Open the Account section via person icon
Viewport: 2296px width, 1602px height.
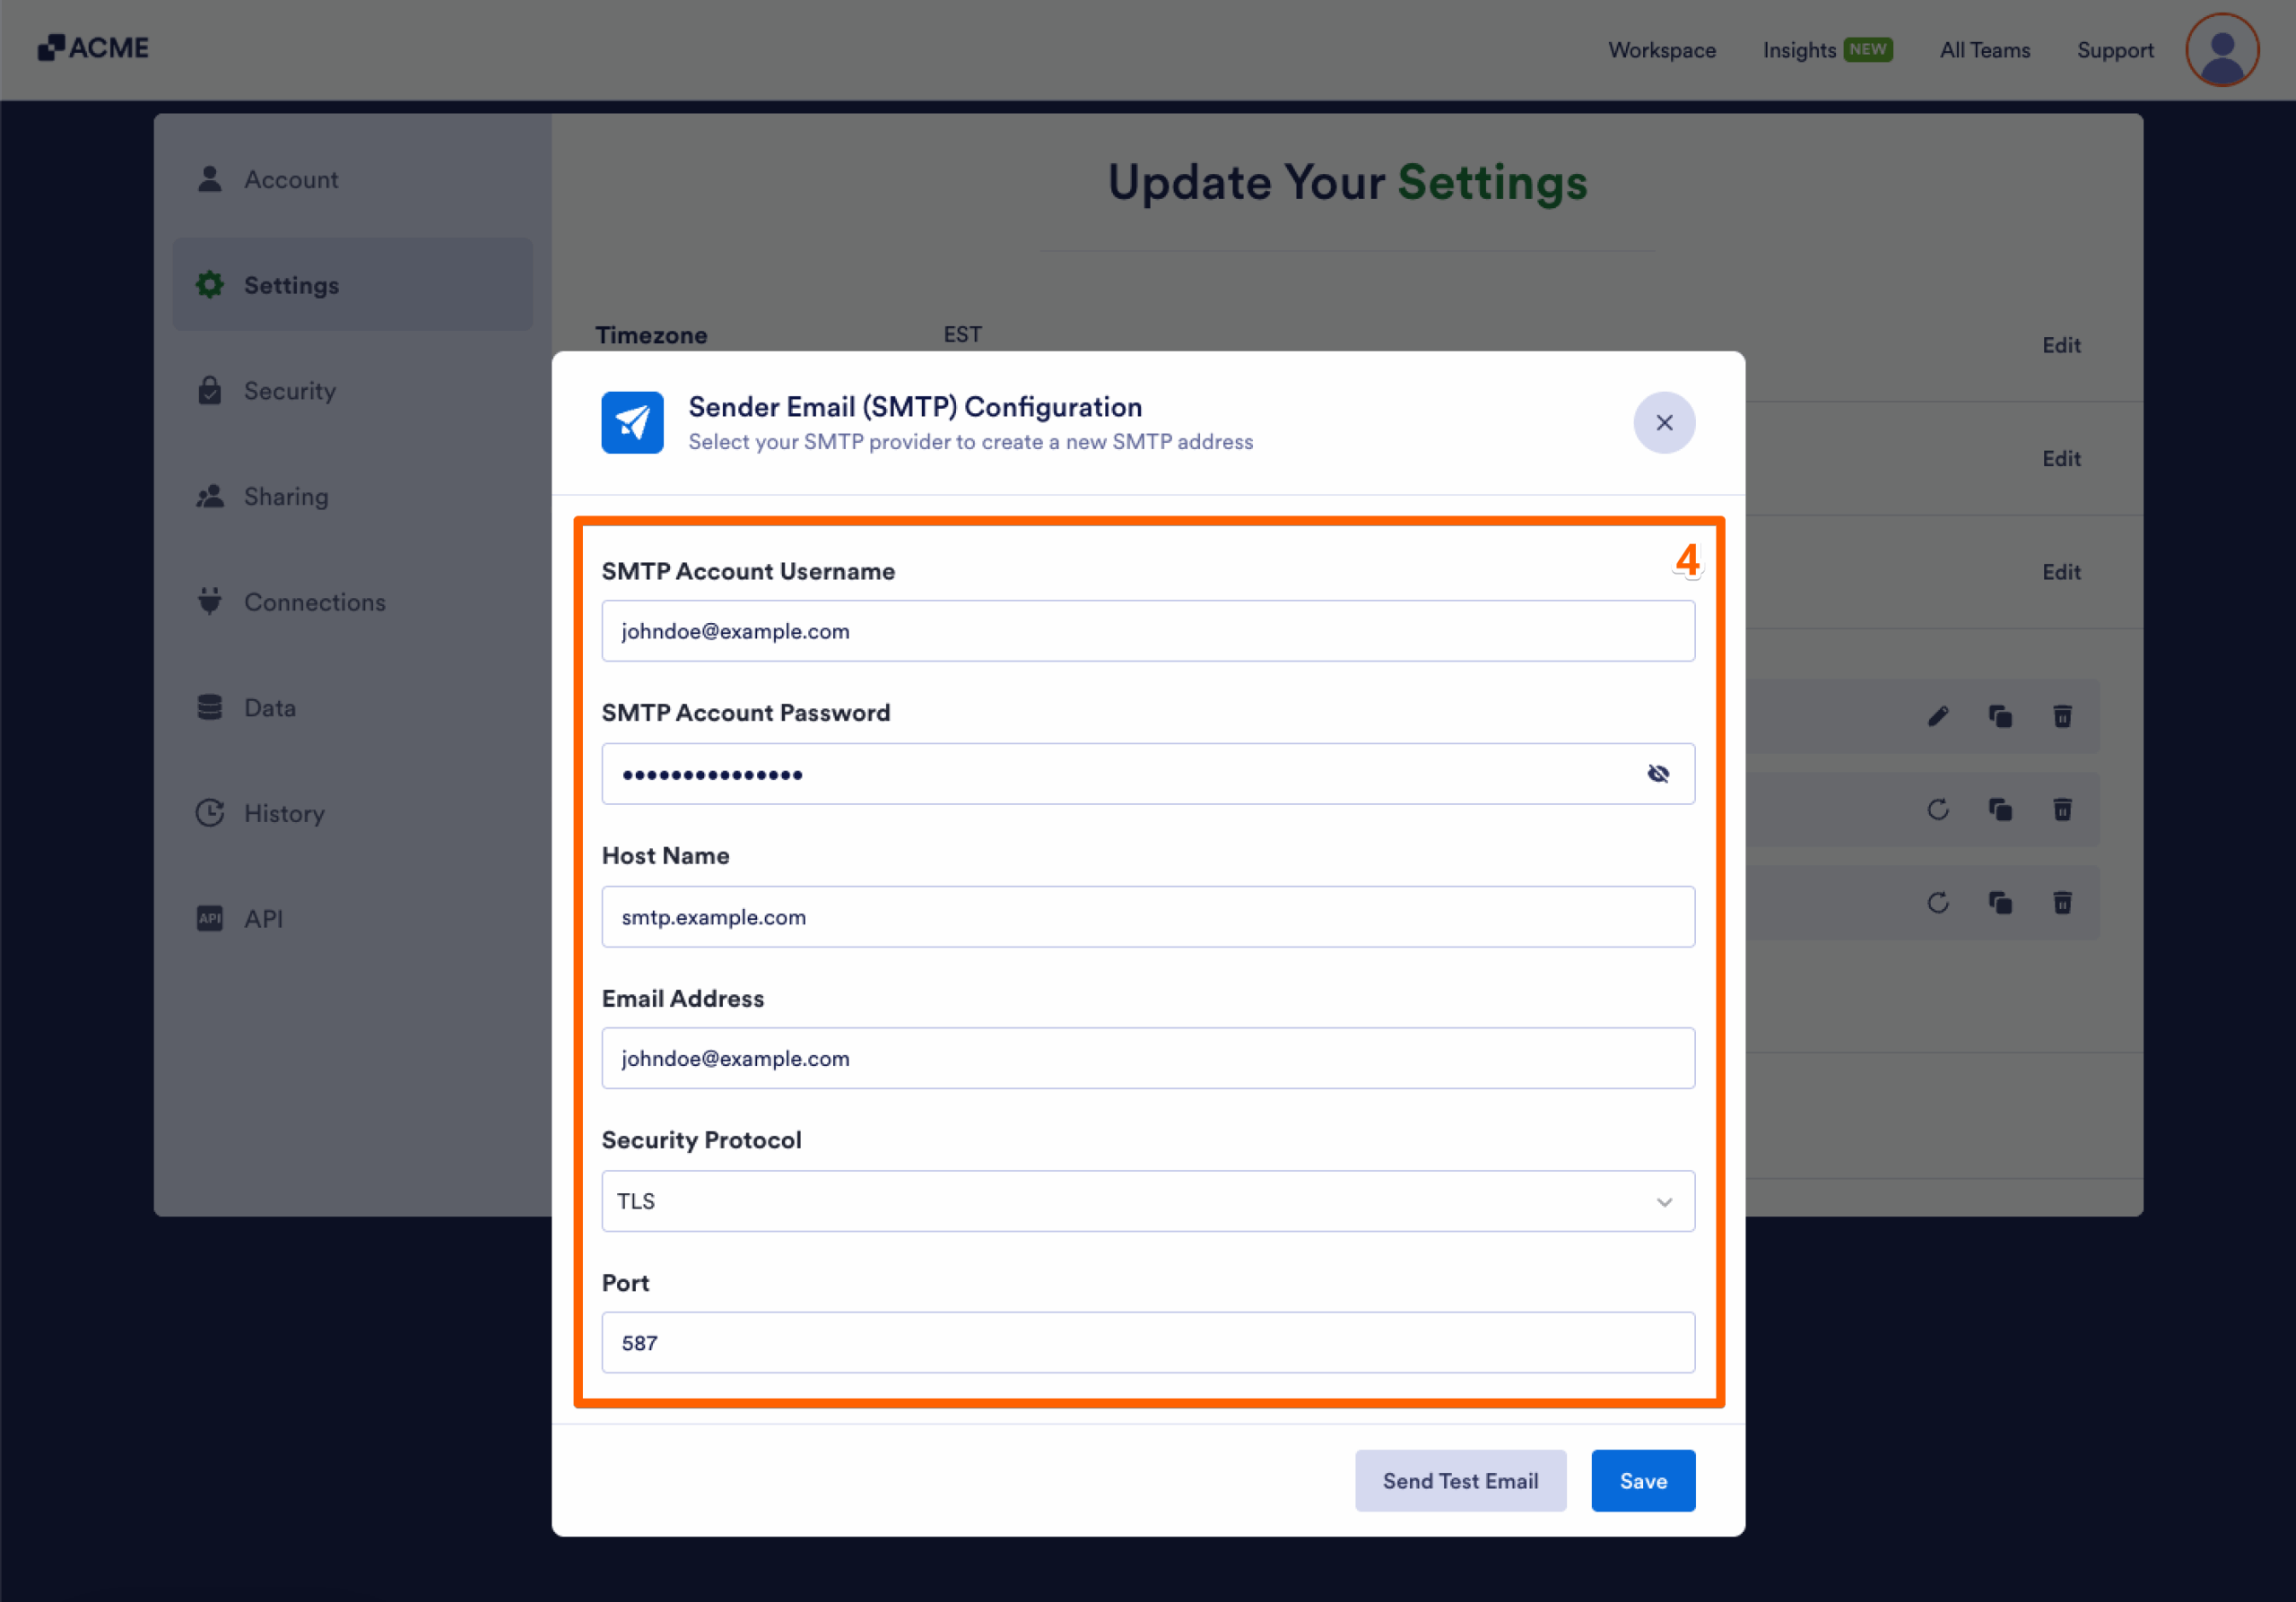[209, 179]
